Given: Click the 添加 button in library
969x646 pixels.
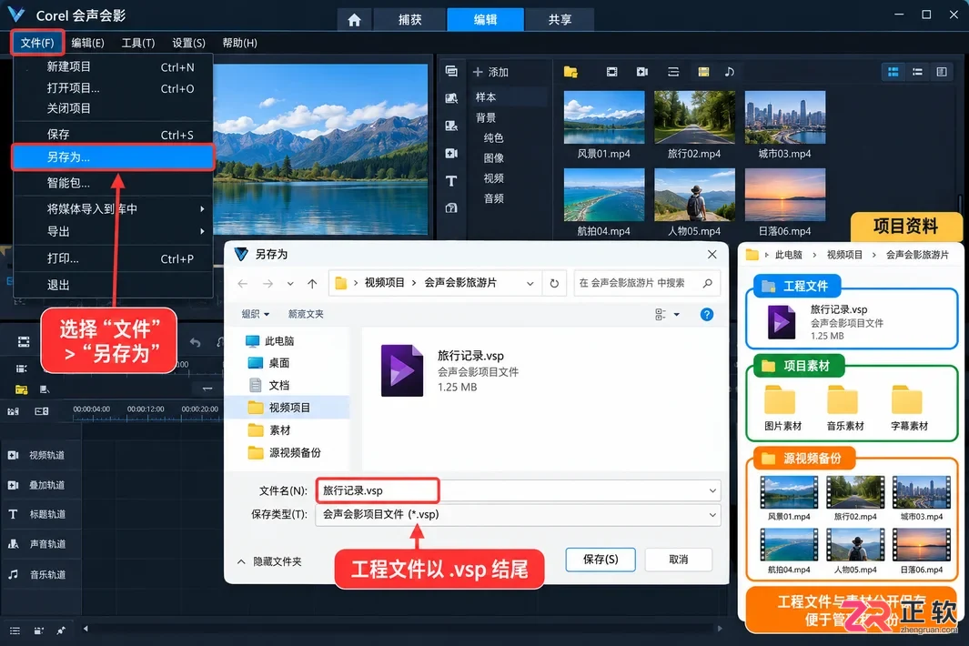Looking at the screenshot, I should 490,72.
